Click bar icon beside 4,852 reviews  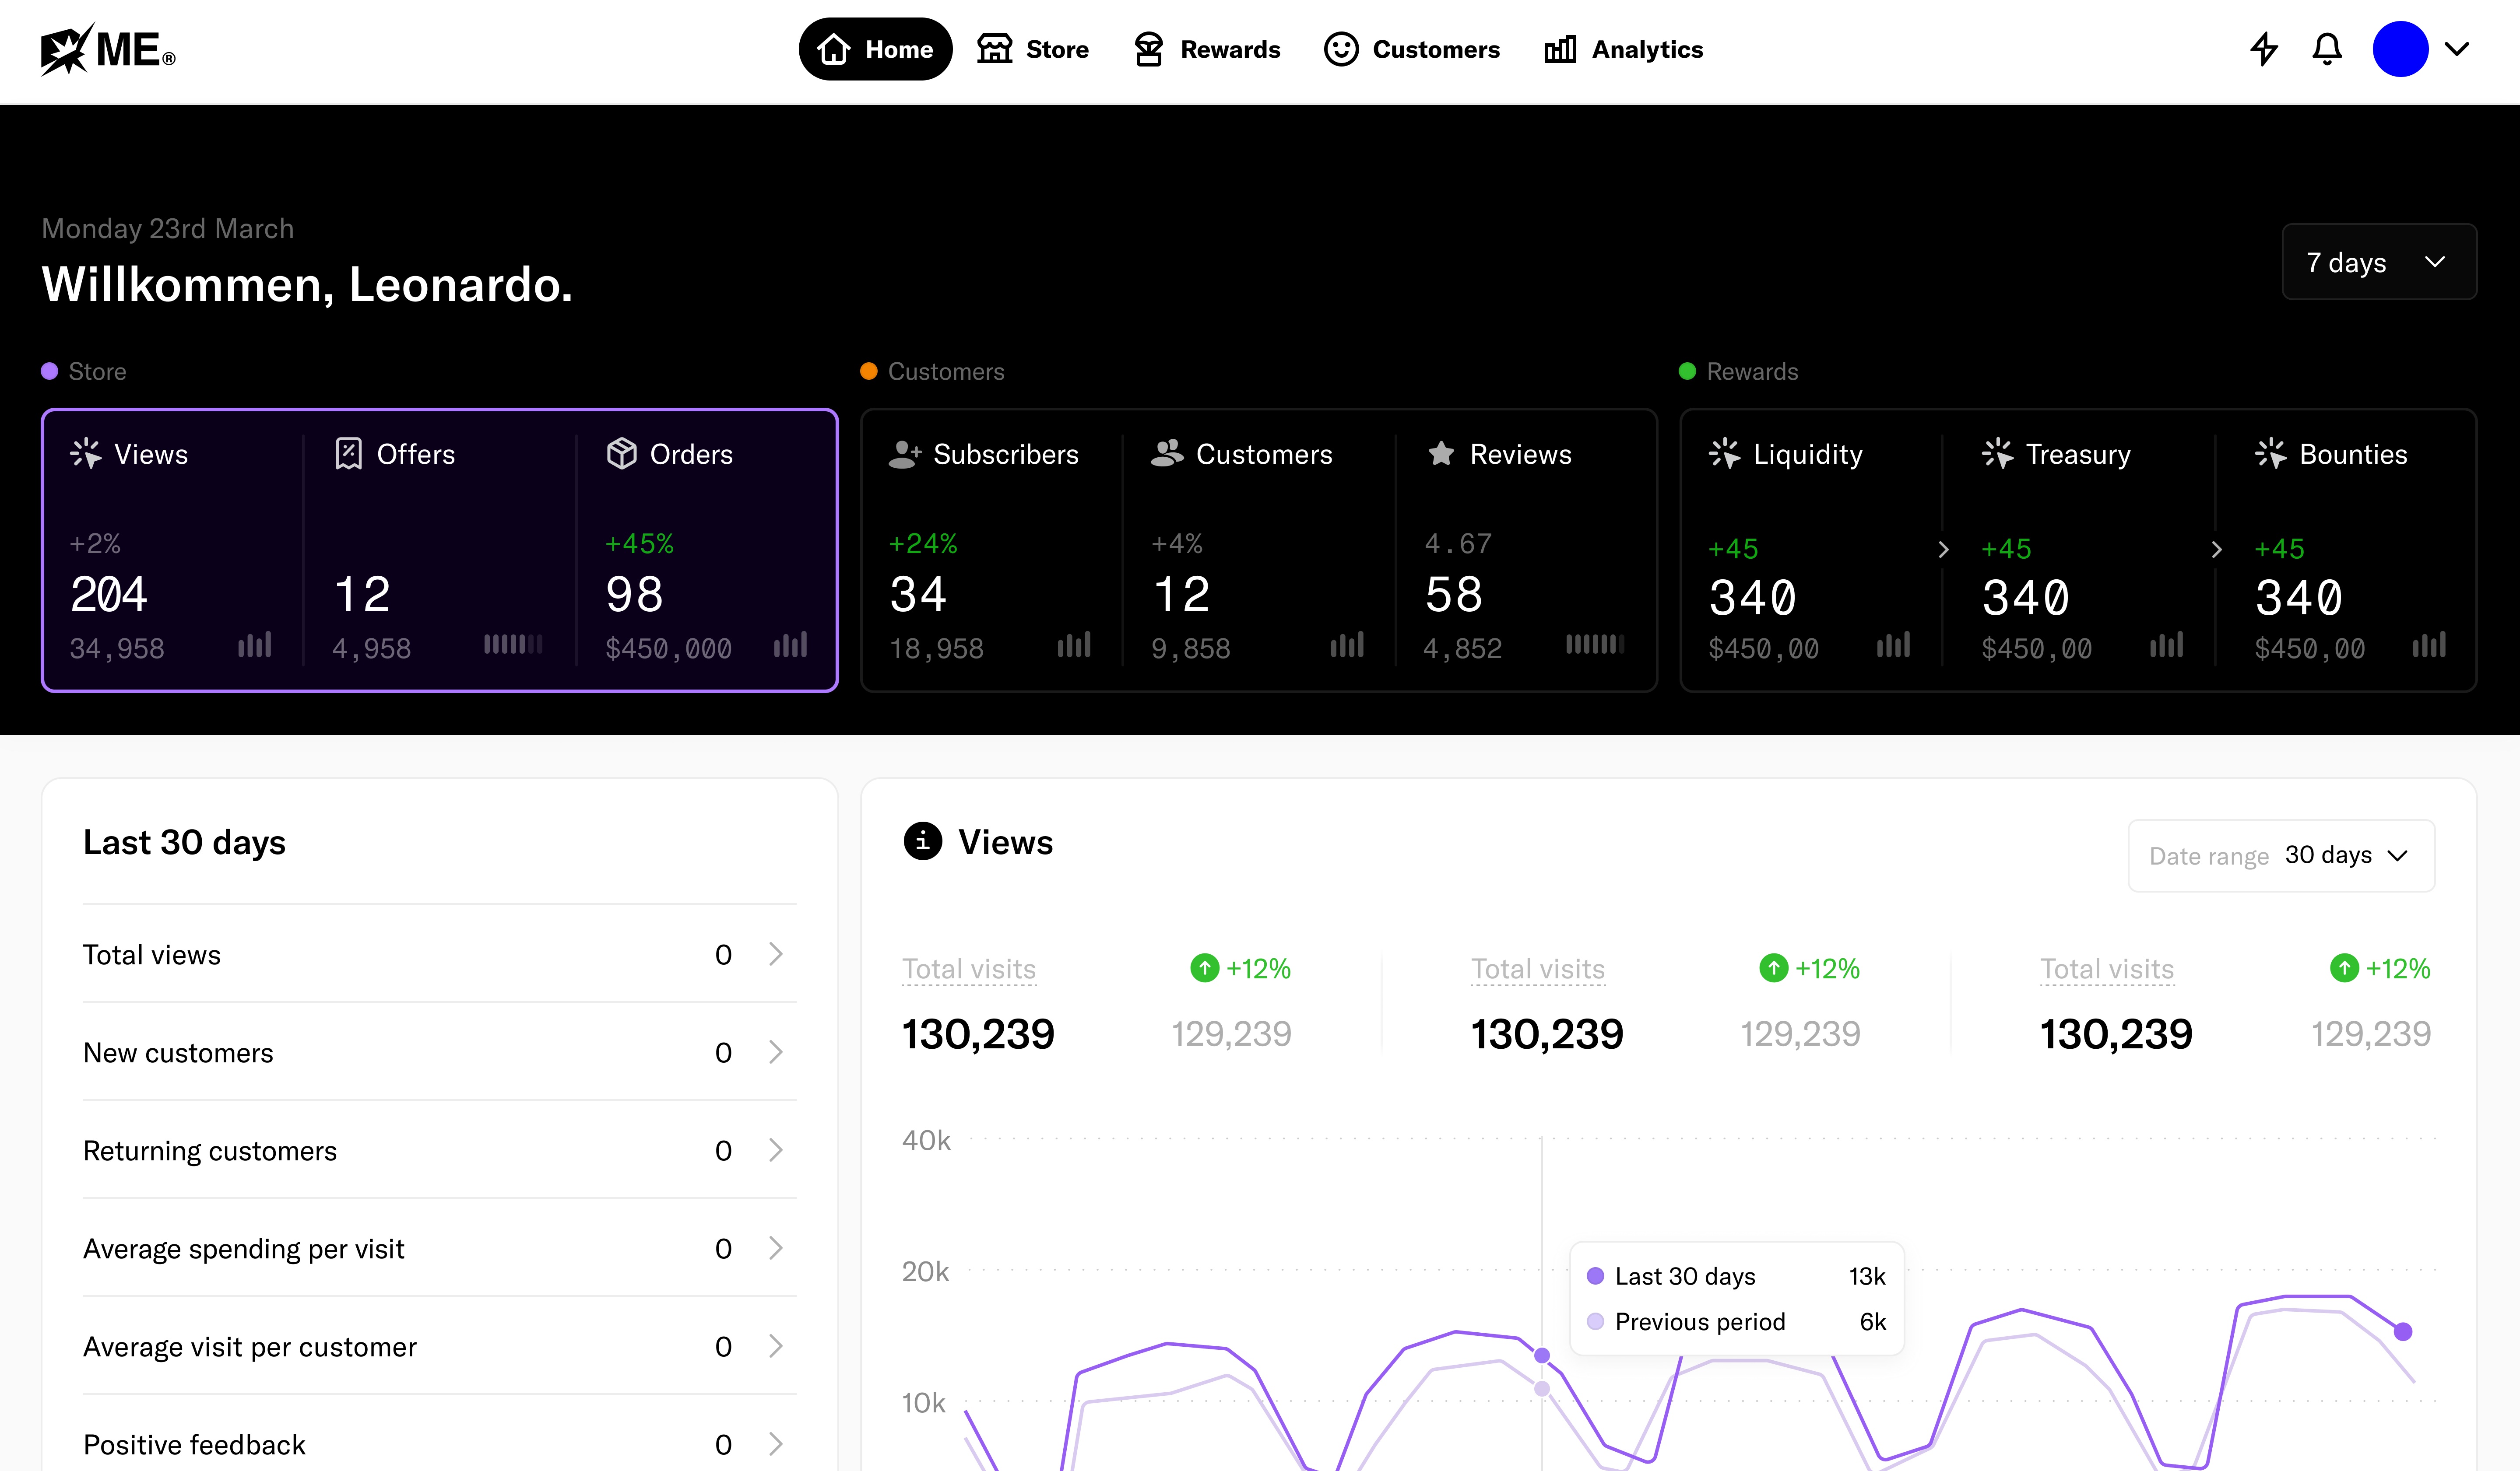click(1595, 644)
